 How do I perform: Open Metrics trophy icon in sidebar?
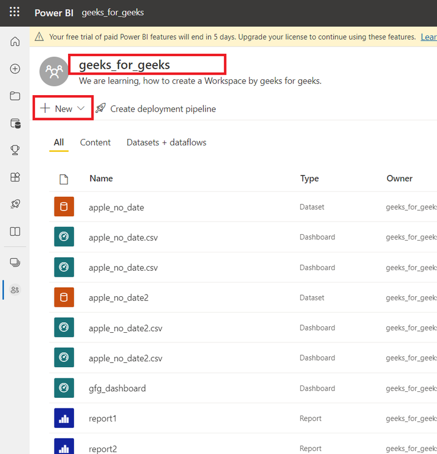(x=15, y=150)
